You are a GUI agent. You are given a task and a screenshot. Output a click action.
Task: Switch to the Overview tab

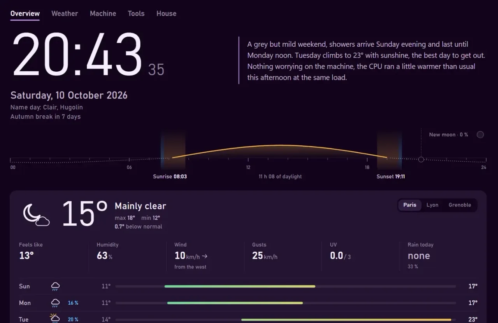point(25,14)
